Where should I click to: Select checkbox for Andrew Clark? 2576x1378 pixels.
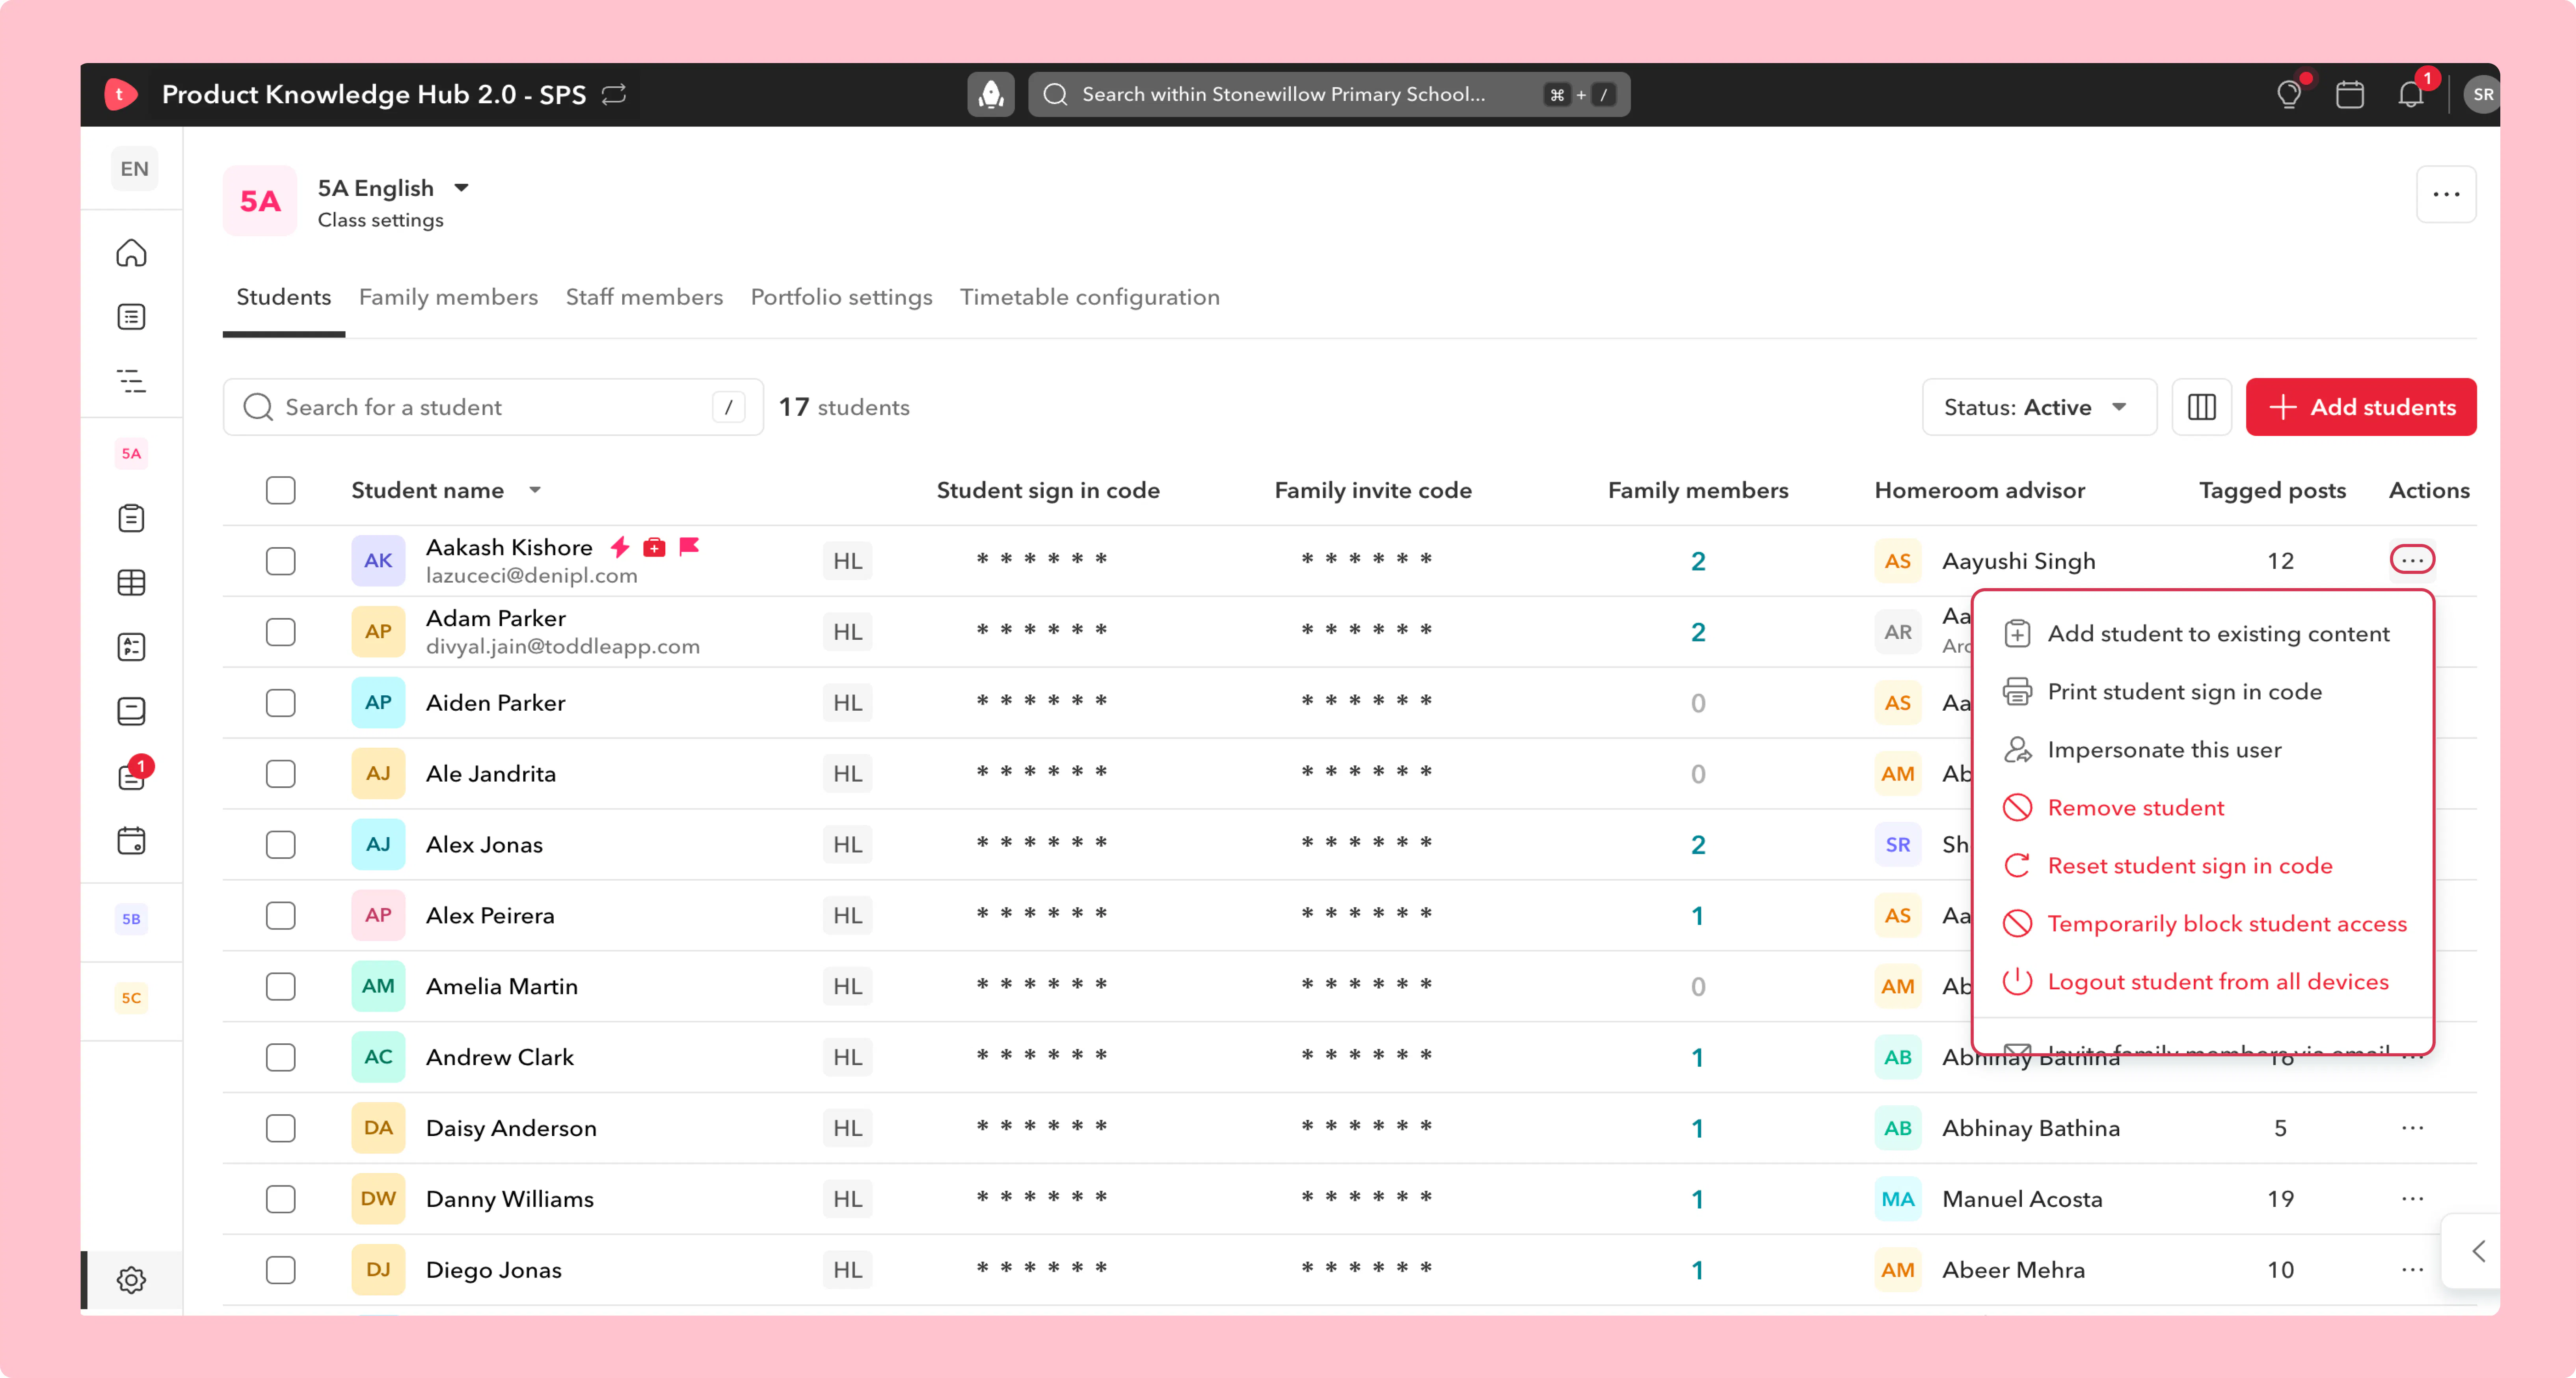tap(281, 1058)
